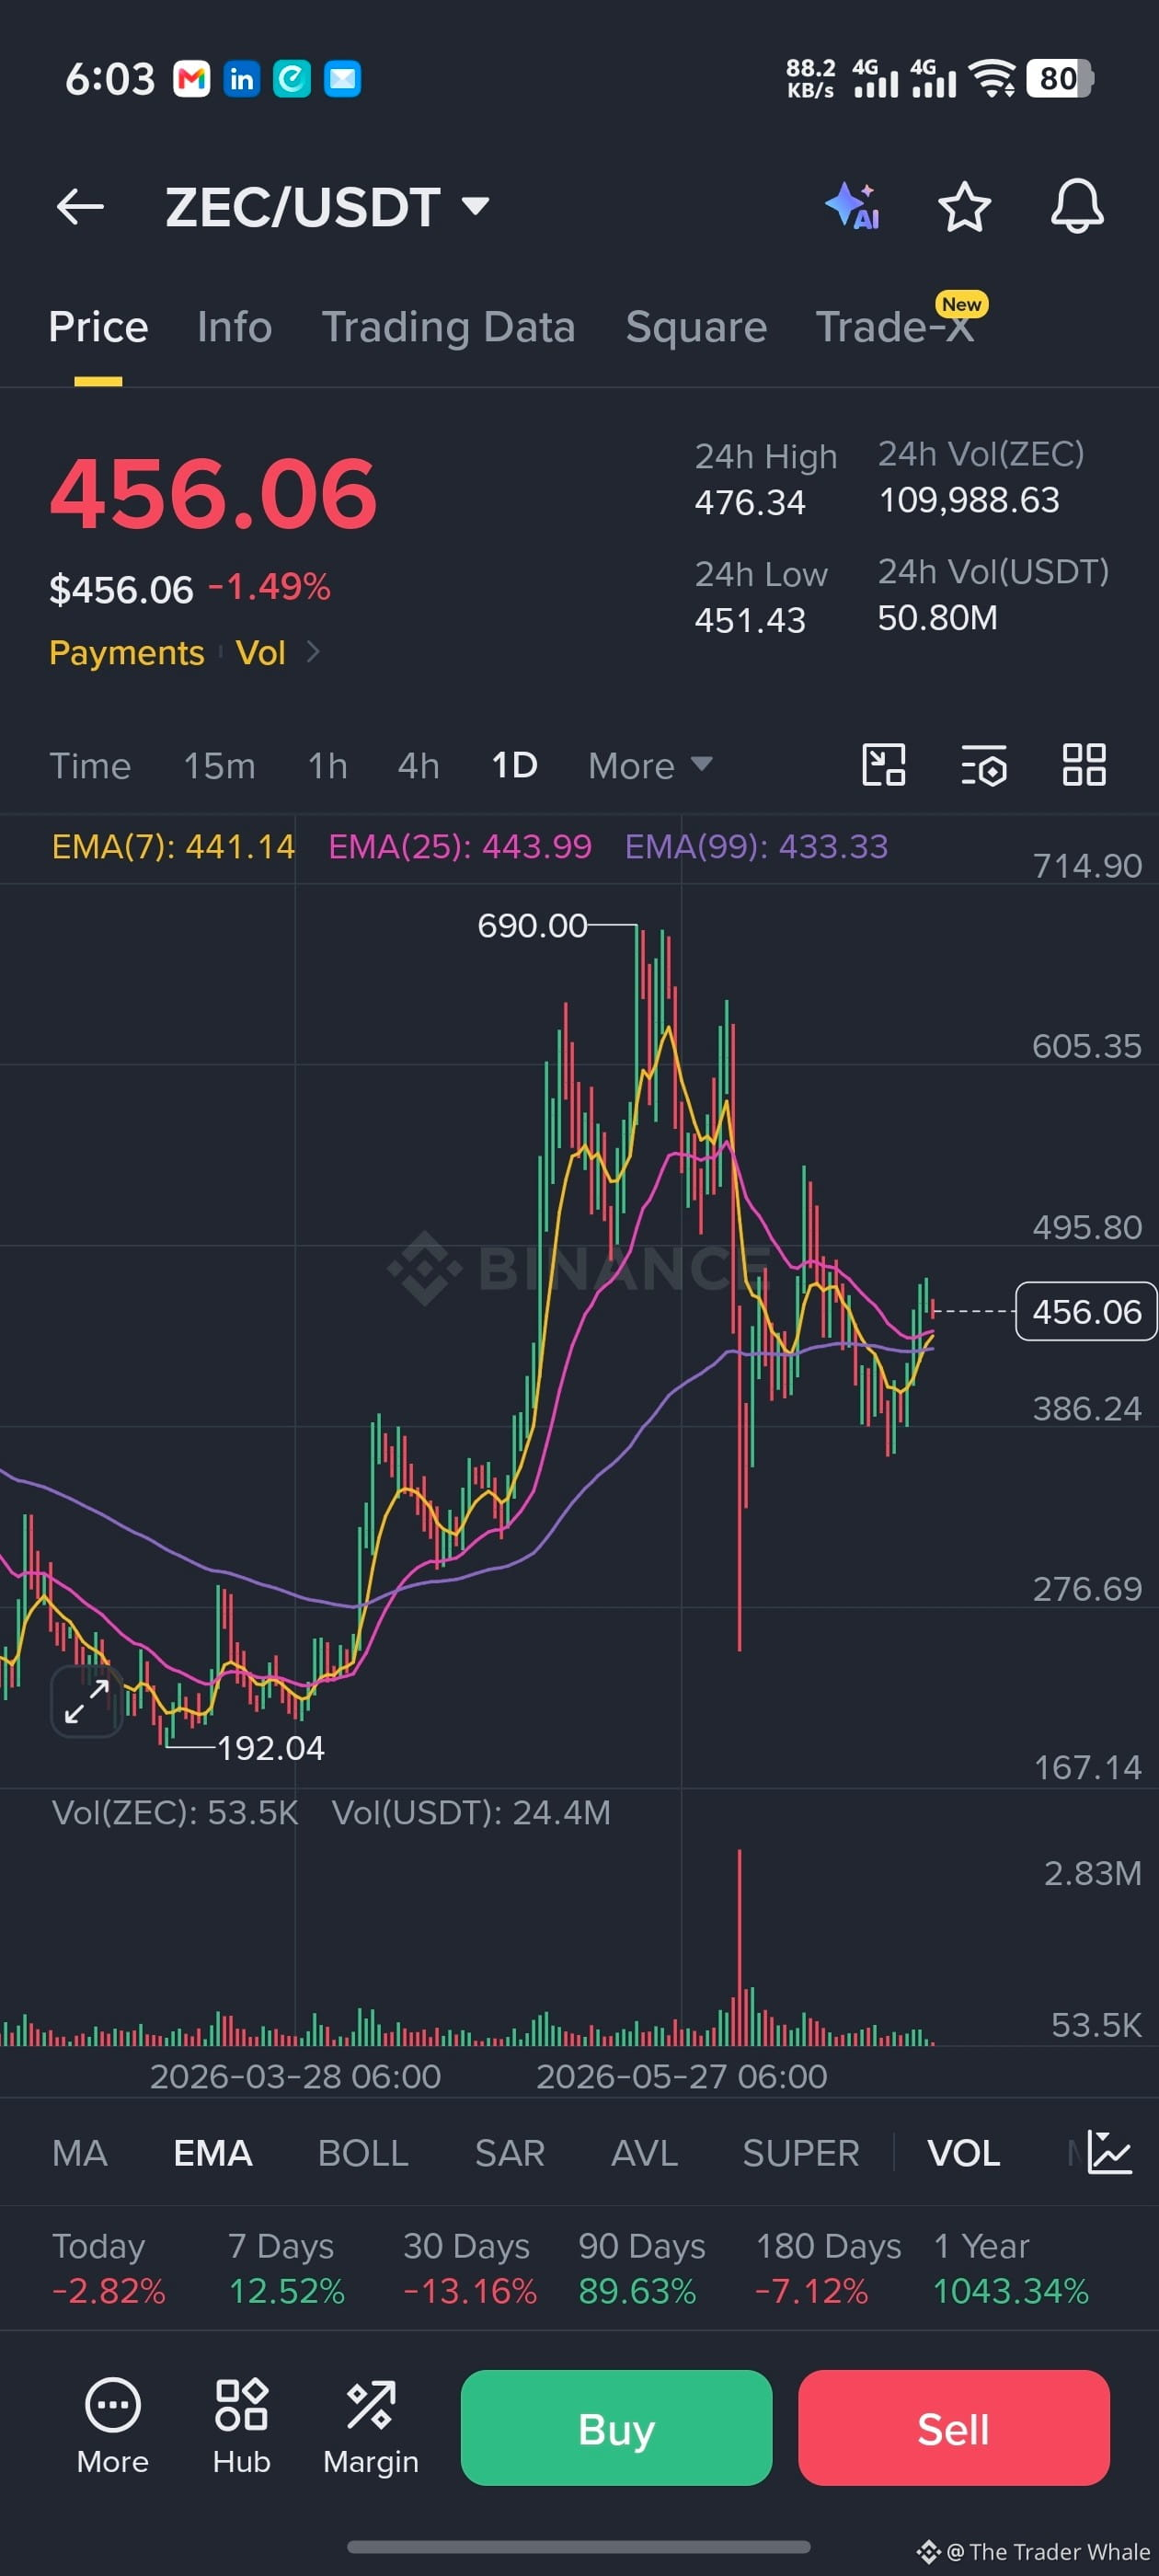Open the Hub icon
1159x2576 pixels.
[x=241, y=2425]
